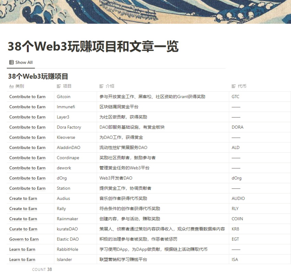Open the Learn to Earn row for RabbitHole
Image resolution: width=291 pixels, height=273 pixels.
(x=22, y=250)
